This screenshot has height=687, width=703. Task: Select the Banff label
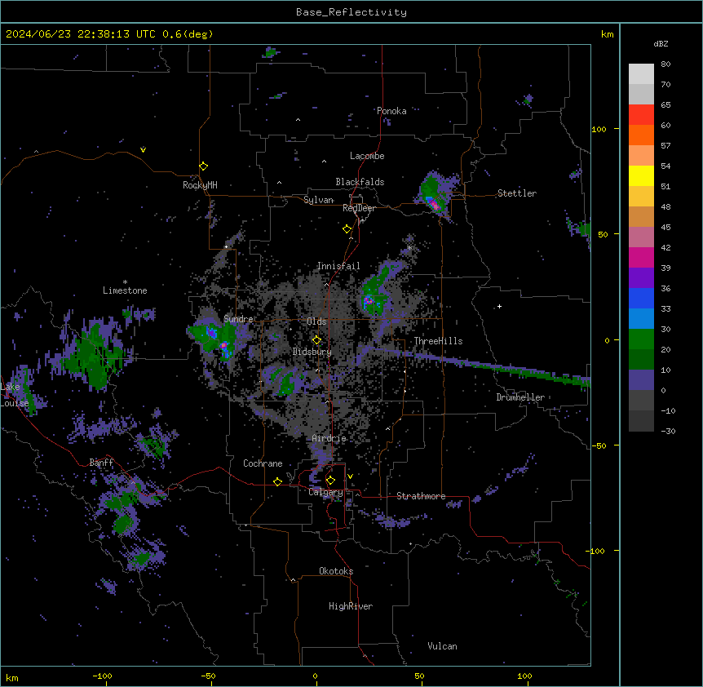point(101,463)
